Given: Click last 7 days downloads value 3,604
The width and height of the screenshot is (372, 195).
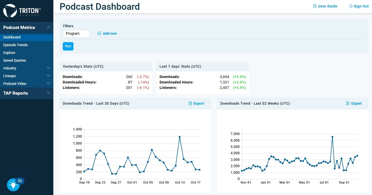Looking at the screenshot, I should coord(224,77).
